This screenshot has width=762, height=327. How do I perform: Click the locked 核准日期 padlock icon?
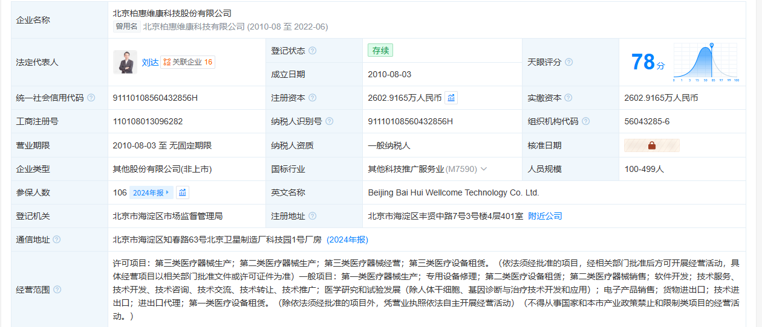pyautogui.click(x=652, y=145)
